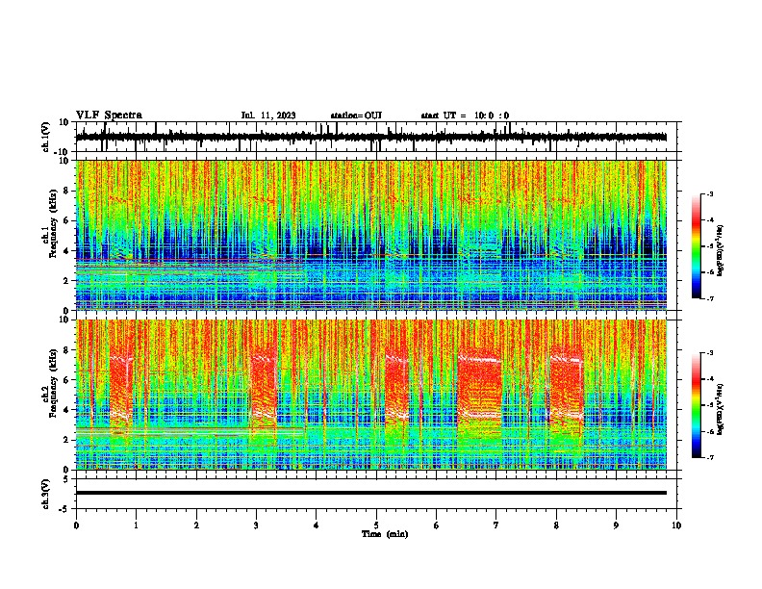
Task: Click the "VLF Spectra" title text
Action: pyautogui.click(x=109, y=115)
